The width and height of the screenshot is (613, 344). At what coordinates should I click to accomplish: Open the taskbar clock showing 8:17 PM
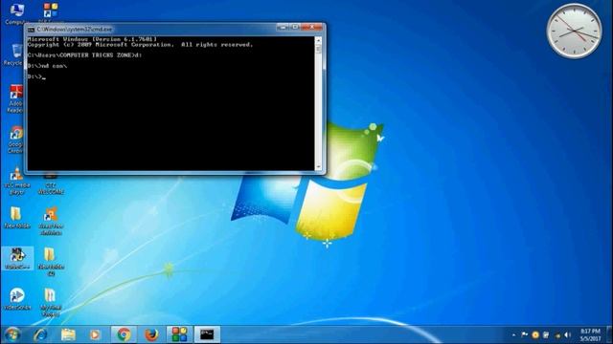coord(590,334)
